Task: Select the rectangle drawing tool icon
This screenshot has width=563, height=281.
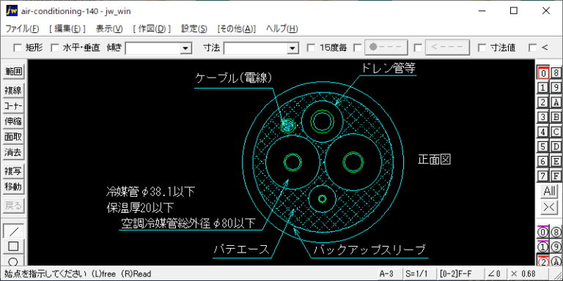Action: click(x=14, y=247)
